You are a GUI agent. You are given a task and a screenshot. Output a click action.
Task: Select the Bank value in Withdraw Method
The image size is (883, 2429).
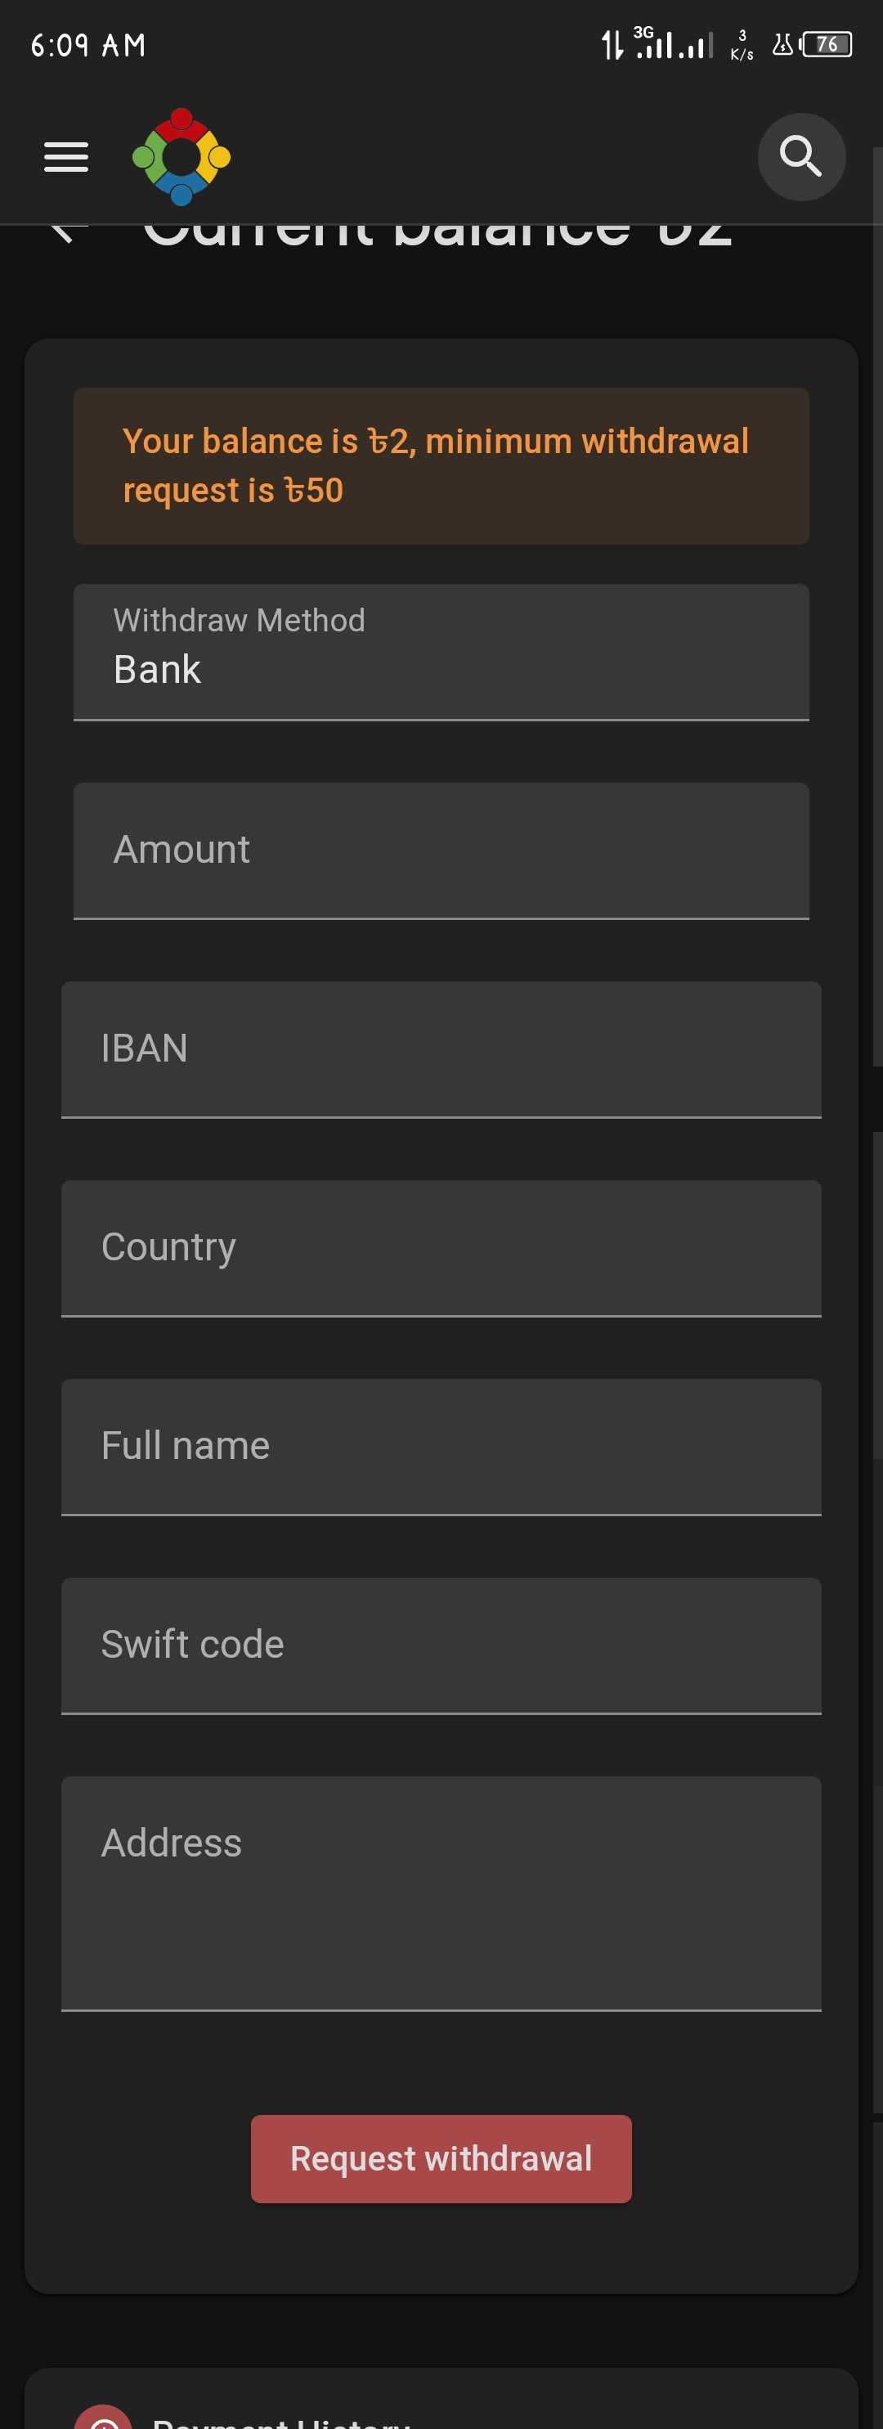(x=156, y=670)
